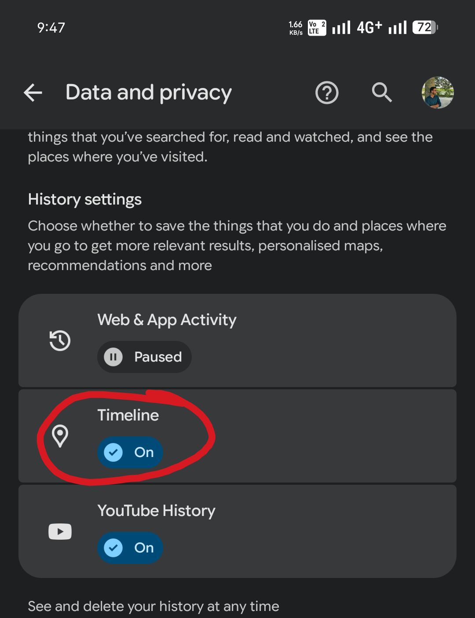Image resolution: width=475 pixels, height=618 pixels.
Task: Toggle the Timeline On chip
Action: [130, 452]
